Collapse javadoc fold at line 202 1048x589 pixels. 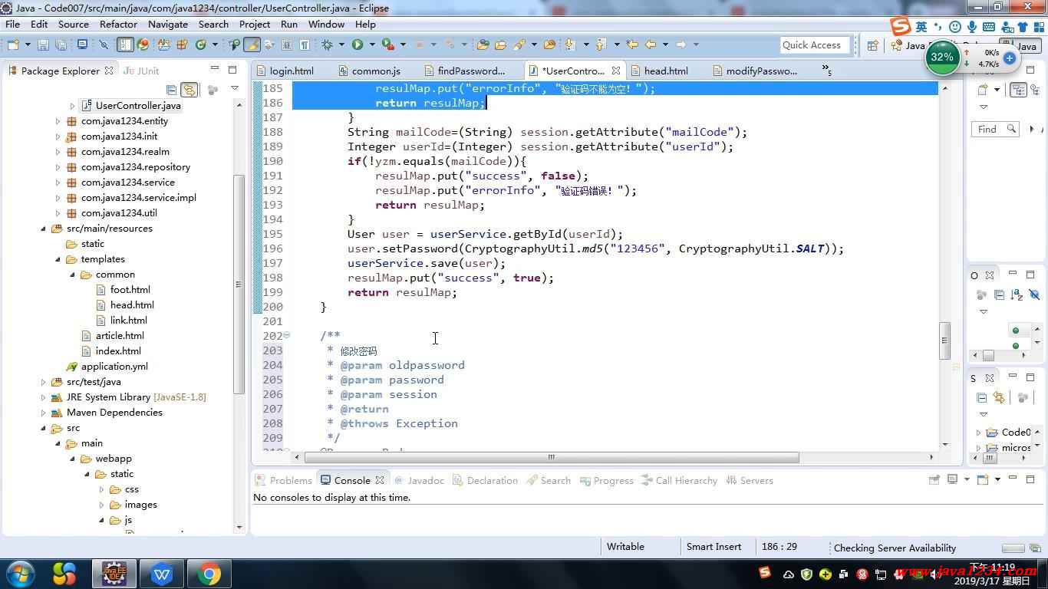(287, 335)
